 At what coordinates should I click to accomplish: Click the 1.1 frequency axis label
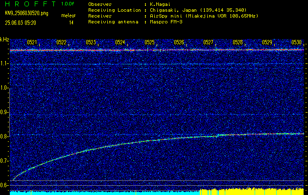(4, 64)
